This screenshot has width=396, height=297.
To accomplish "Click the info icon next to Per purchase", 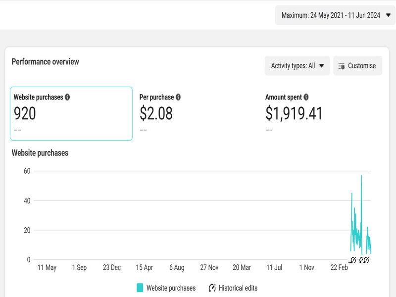I will coord(178,97).
